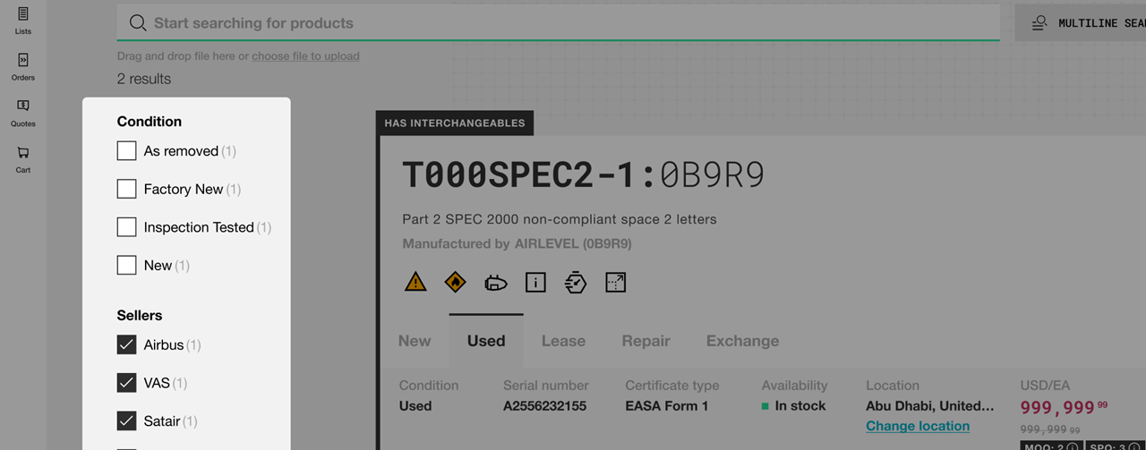The width and height of the screenshot is (1146, 450).
Task: Click the choose file to upload link
Action: click(x=305, y=55)
